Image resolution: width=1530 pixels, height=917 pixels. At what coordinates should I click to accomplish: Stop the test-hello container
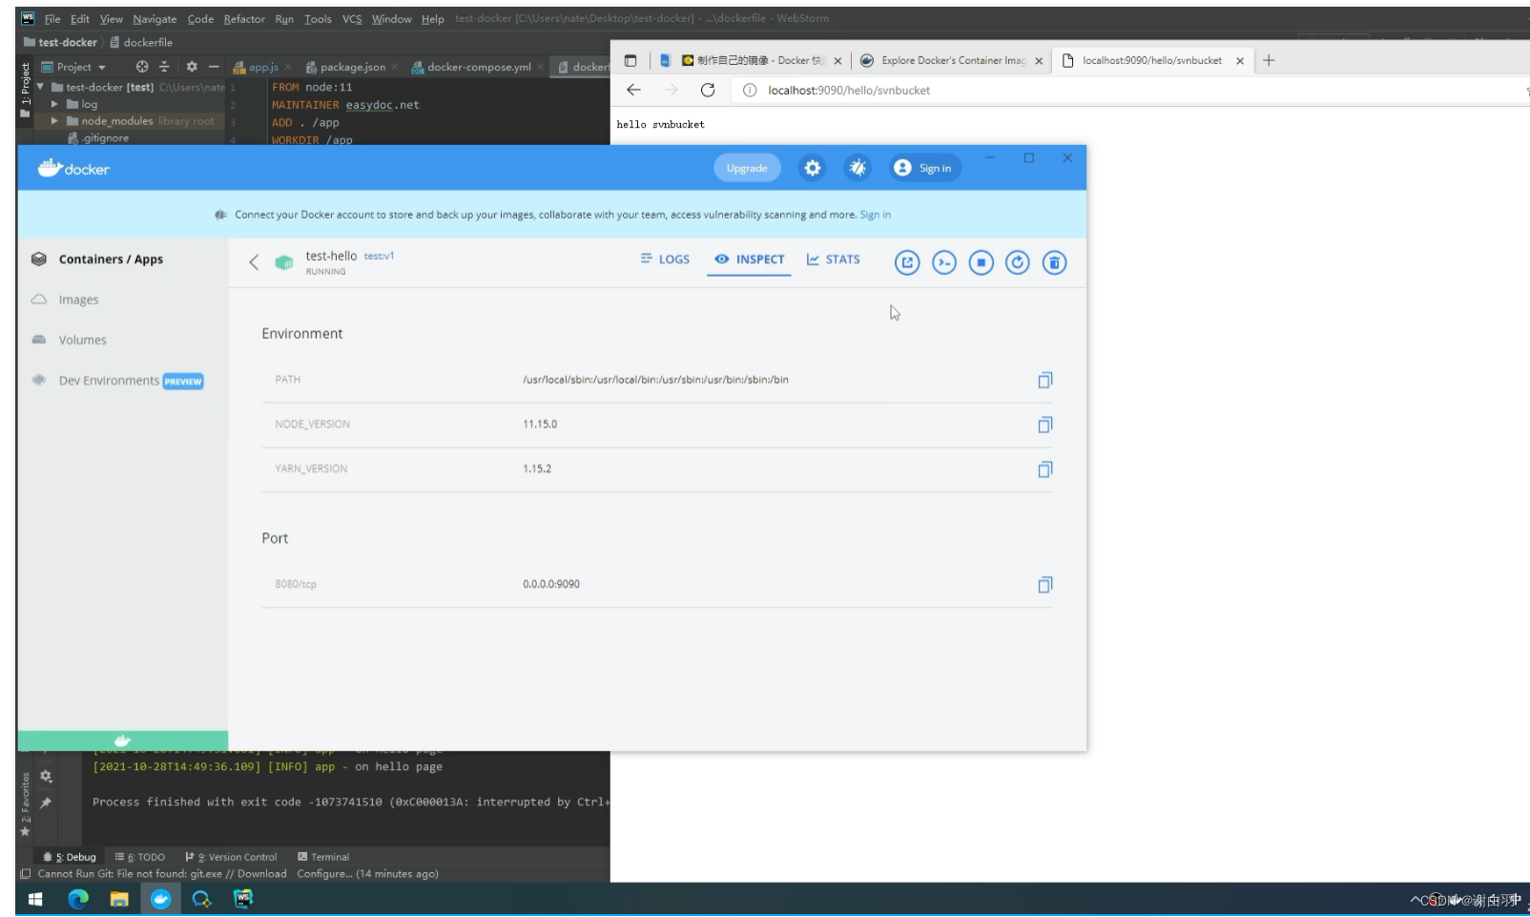tap(981, 262)
